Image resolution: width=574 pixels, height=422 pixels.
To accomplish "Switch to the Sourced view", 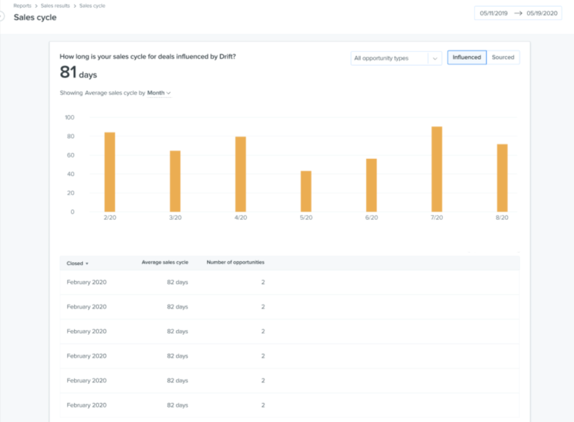I will pos(503,57).
